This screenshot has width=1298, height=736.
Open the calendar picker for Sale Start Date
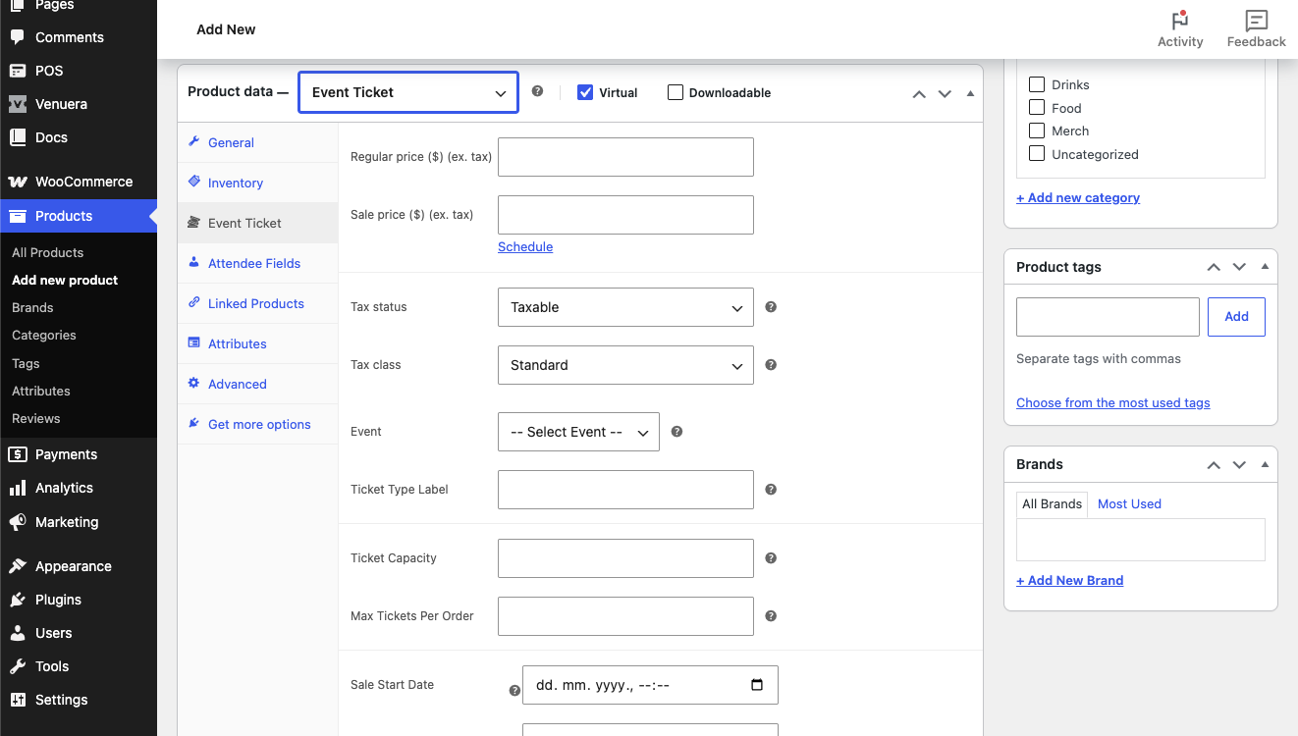(757, 685)
